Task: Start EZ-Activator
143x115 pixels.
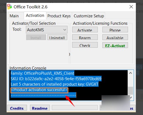Action: 115,45
